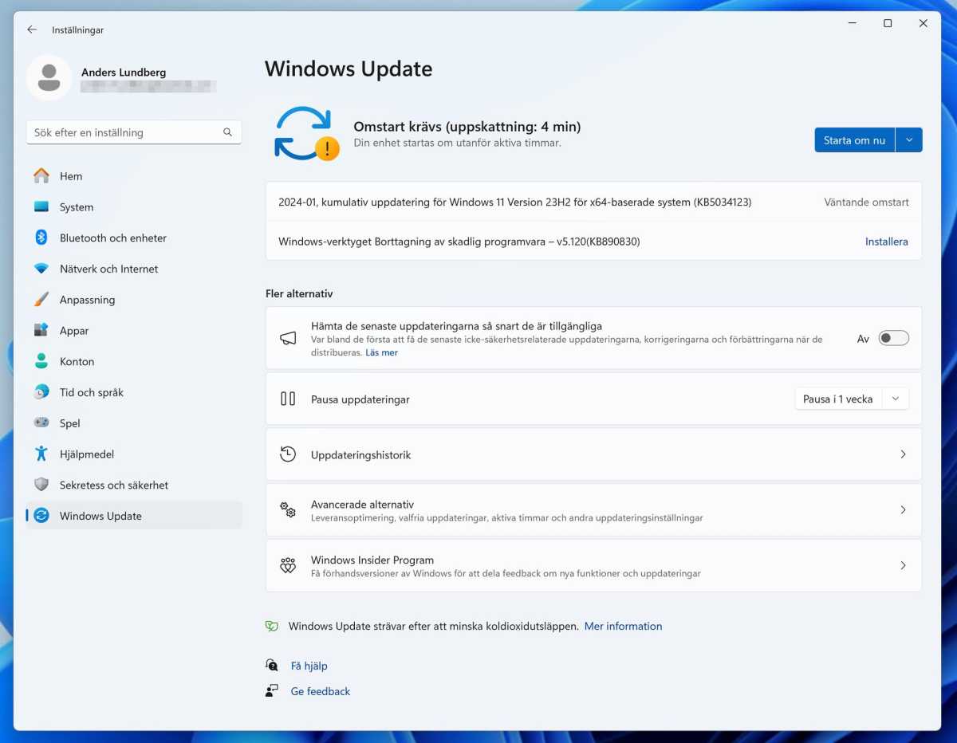Image resolution: width=957 pixels, height=743 pixels.
Task: Click the Anders Lundberg account name
Action: coord(124,73)
